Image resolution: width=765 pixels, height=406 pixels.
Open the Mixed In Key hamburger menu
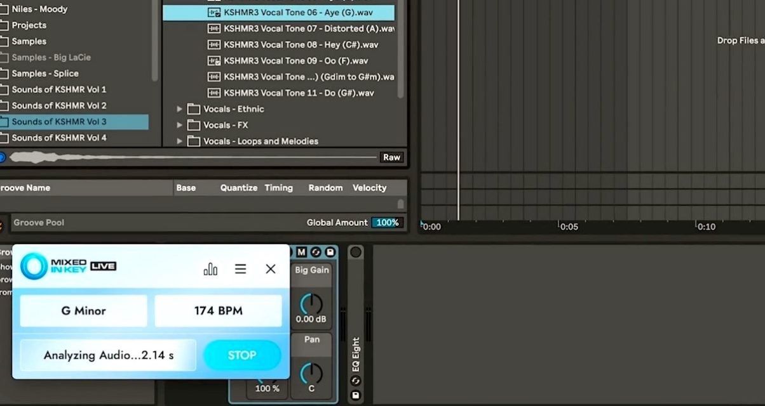point(240,268)
